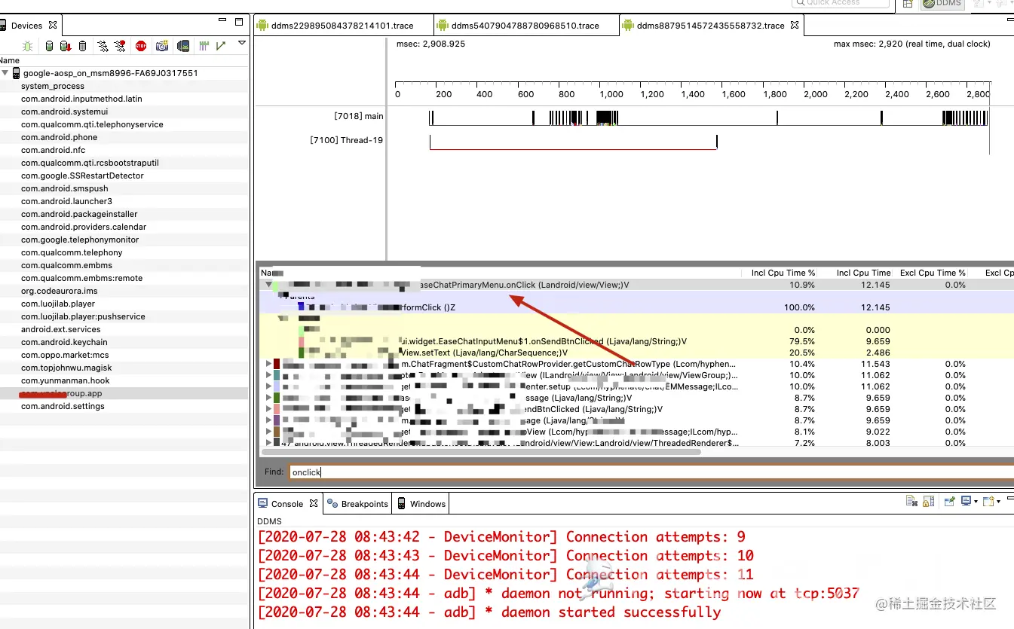1014x629 pixels.
Task: Toggle method profiling with the red-dot icon
Action: 120,46
